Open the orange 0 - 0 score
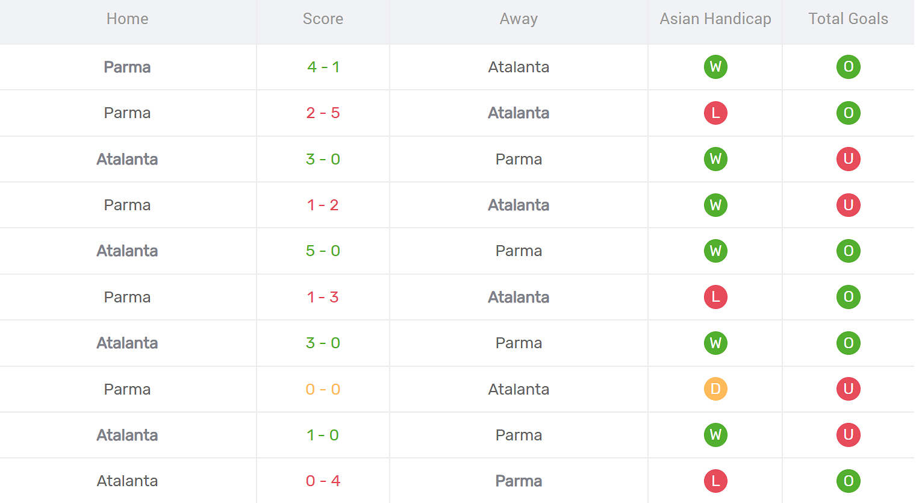The image size is (916, 503). (x=323, y=389)
